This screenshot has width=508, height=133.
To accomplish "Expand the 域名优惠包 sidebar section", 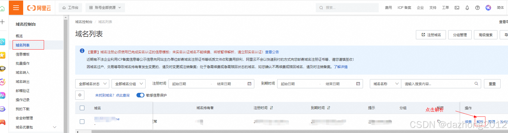I will [x=55, y=127].
